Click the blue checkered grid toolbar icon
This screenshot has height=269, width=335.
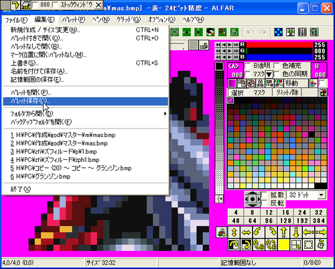click(279, 32)
